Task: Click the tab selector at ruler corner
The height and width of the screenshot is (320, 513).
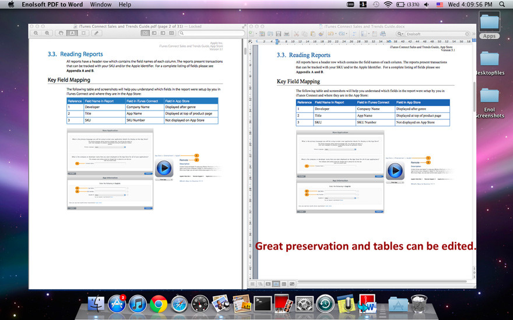Action: pyautogui.click(x=250, y=41)
